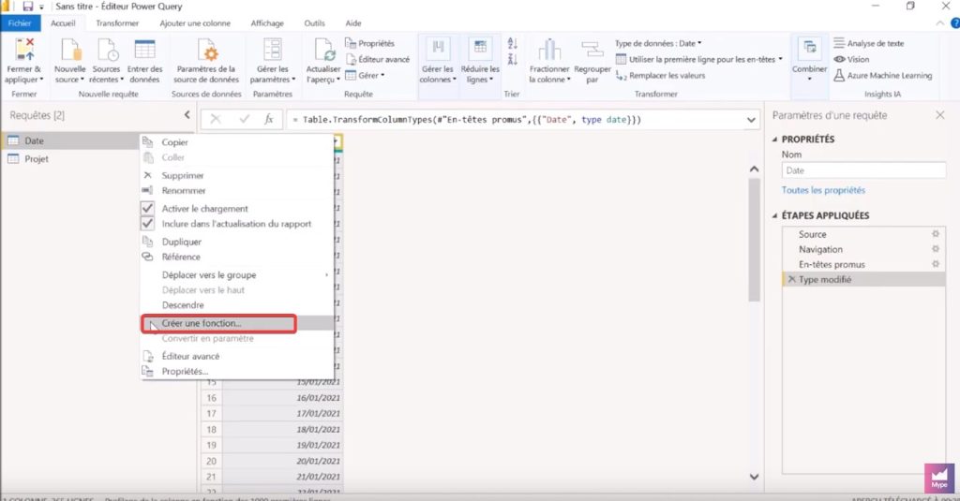Open Type de données : Date dropdown
960x501 pixels.
tap(658, 43)
